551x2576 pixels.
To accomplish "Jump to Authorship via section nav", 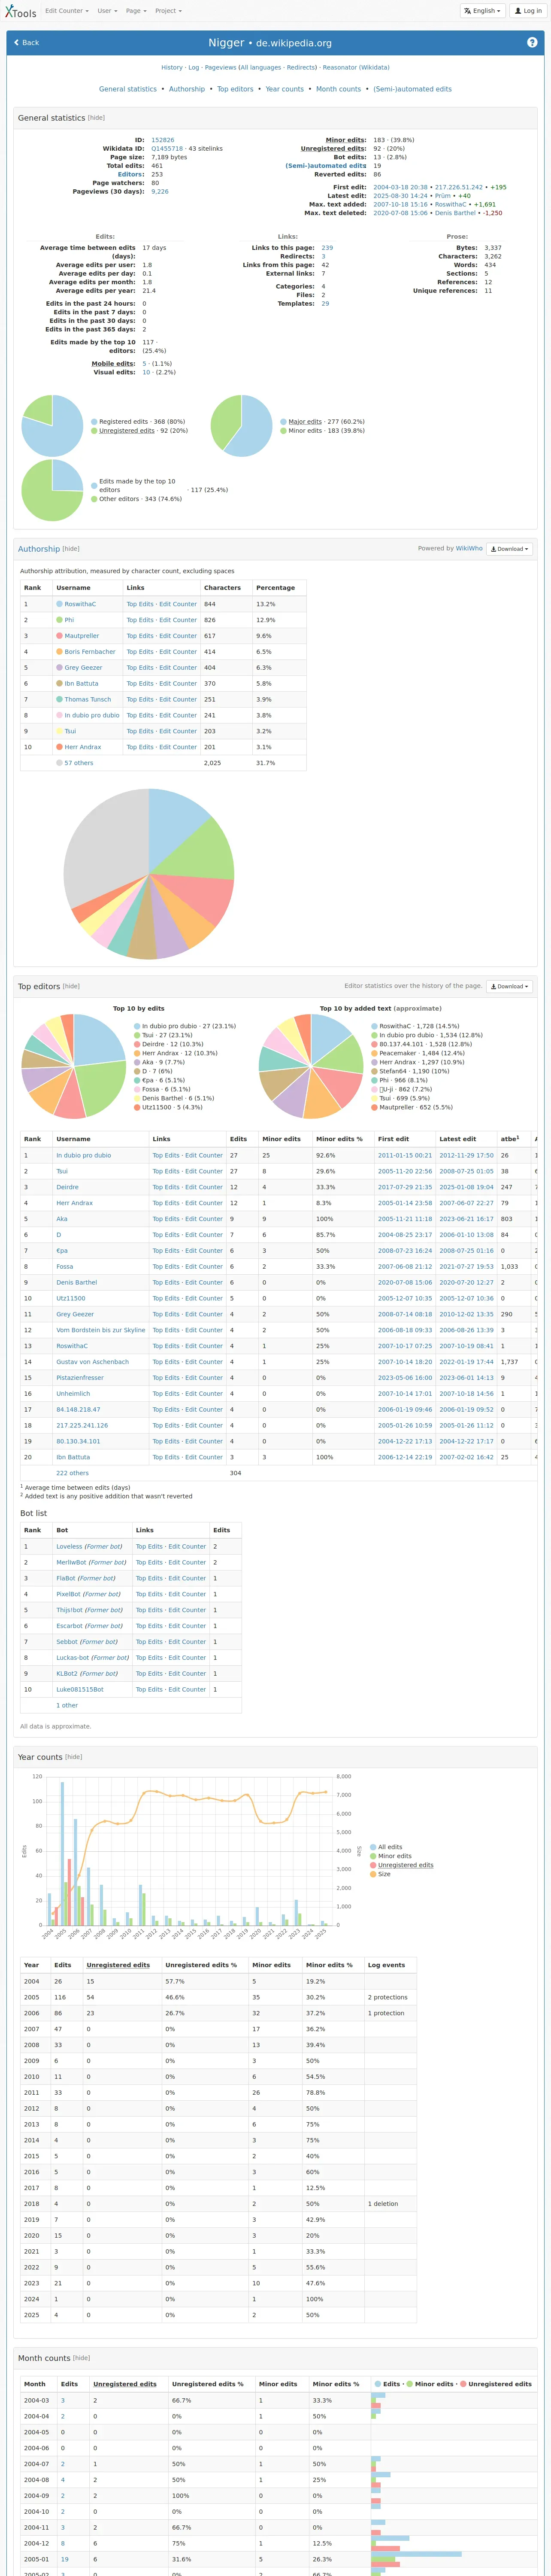I will [187, 89].
